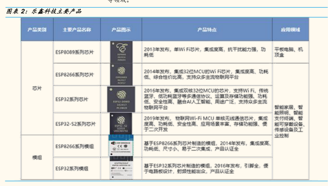The image size is (328, 186).
Task: Click the 产品图示 column header
Action: click(121, 30)
